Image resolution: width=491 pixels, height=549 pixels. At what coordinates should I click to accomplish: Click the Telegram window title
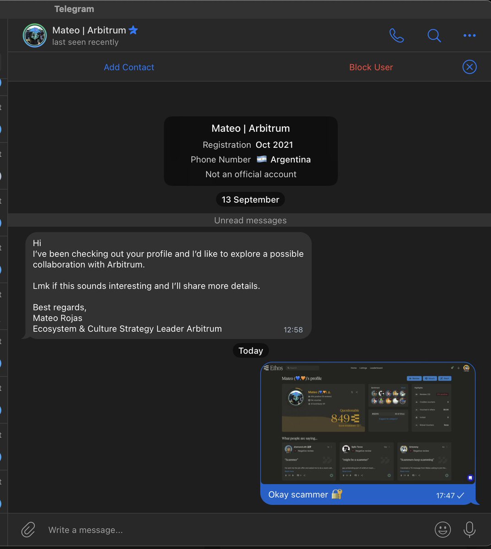point(74,9)
